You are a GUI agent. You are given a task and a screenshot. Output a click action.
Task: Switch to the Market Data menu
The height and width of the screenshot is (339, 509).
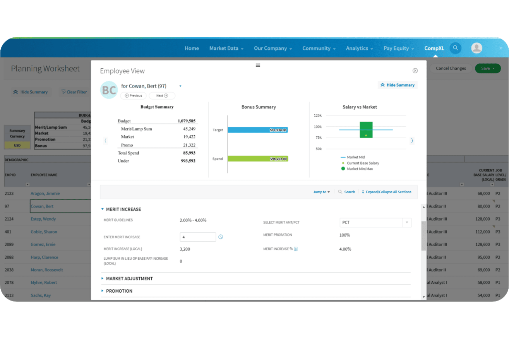coord(224,48)
